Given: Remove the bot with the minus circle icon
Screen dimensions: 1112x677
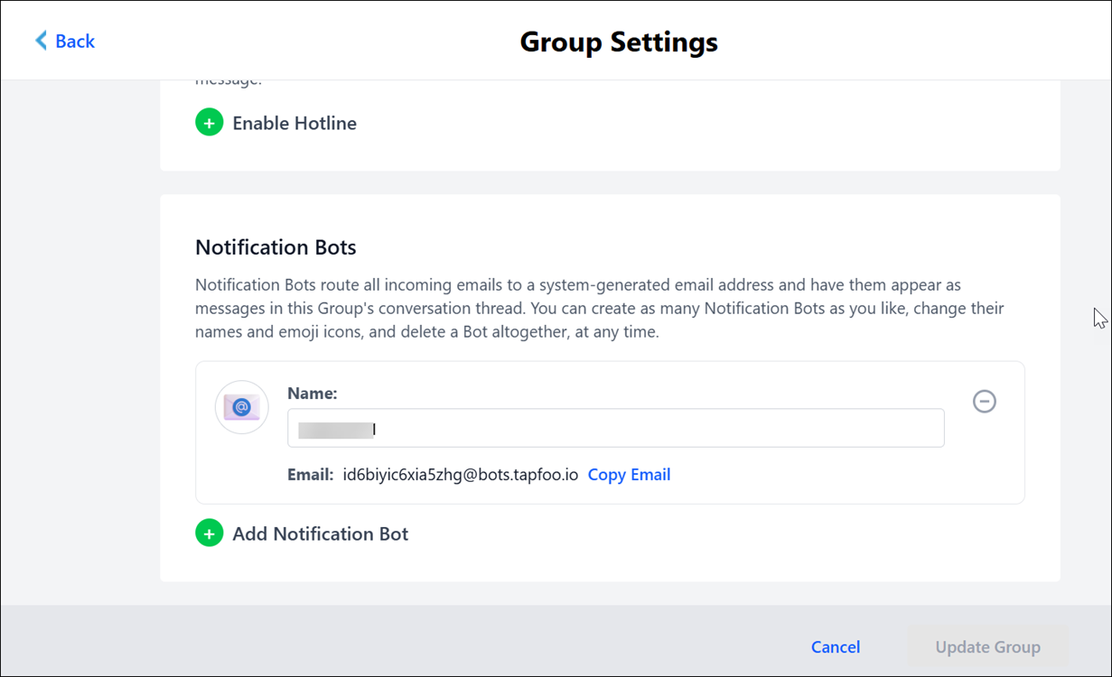Looking at the screenshot, I should click(985, 401).
